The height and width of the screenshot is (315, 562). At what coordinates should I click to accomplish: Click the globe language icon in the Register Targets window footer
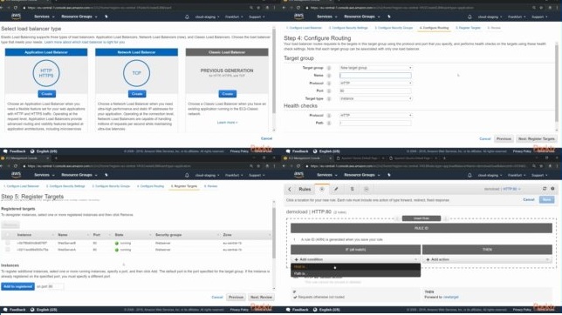(x=32, y=310)
